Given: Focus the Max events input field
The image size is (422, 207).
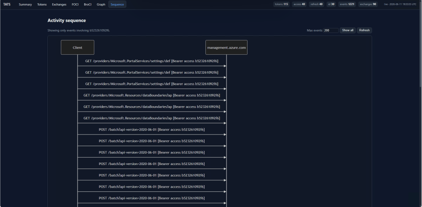Looking at the screenshot, I should pyautogui.click(x=331, y=30).
